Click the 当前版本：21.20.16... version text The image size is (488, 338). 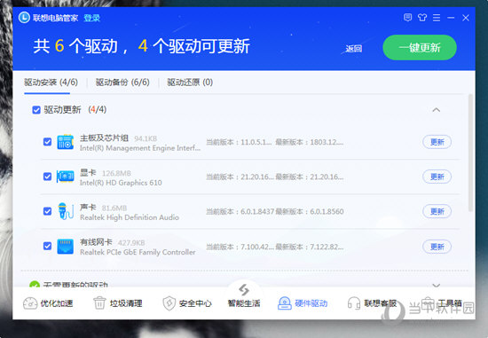240,177
